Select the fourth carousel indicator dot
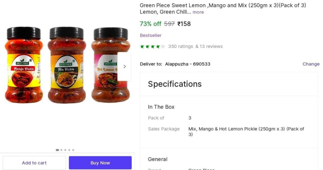This screenshot has width=323, height=170. tap(69, 150)
